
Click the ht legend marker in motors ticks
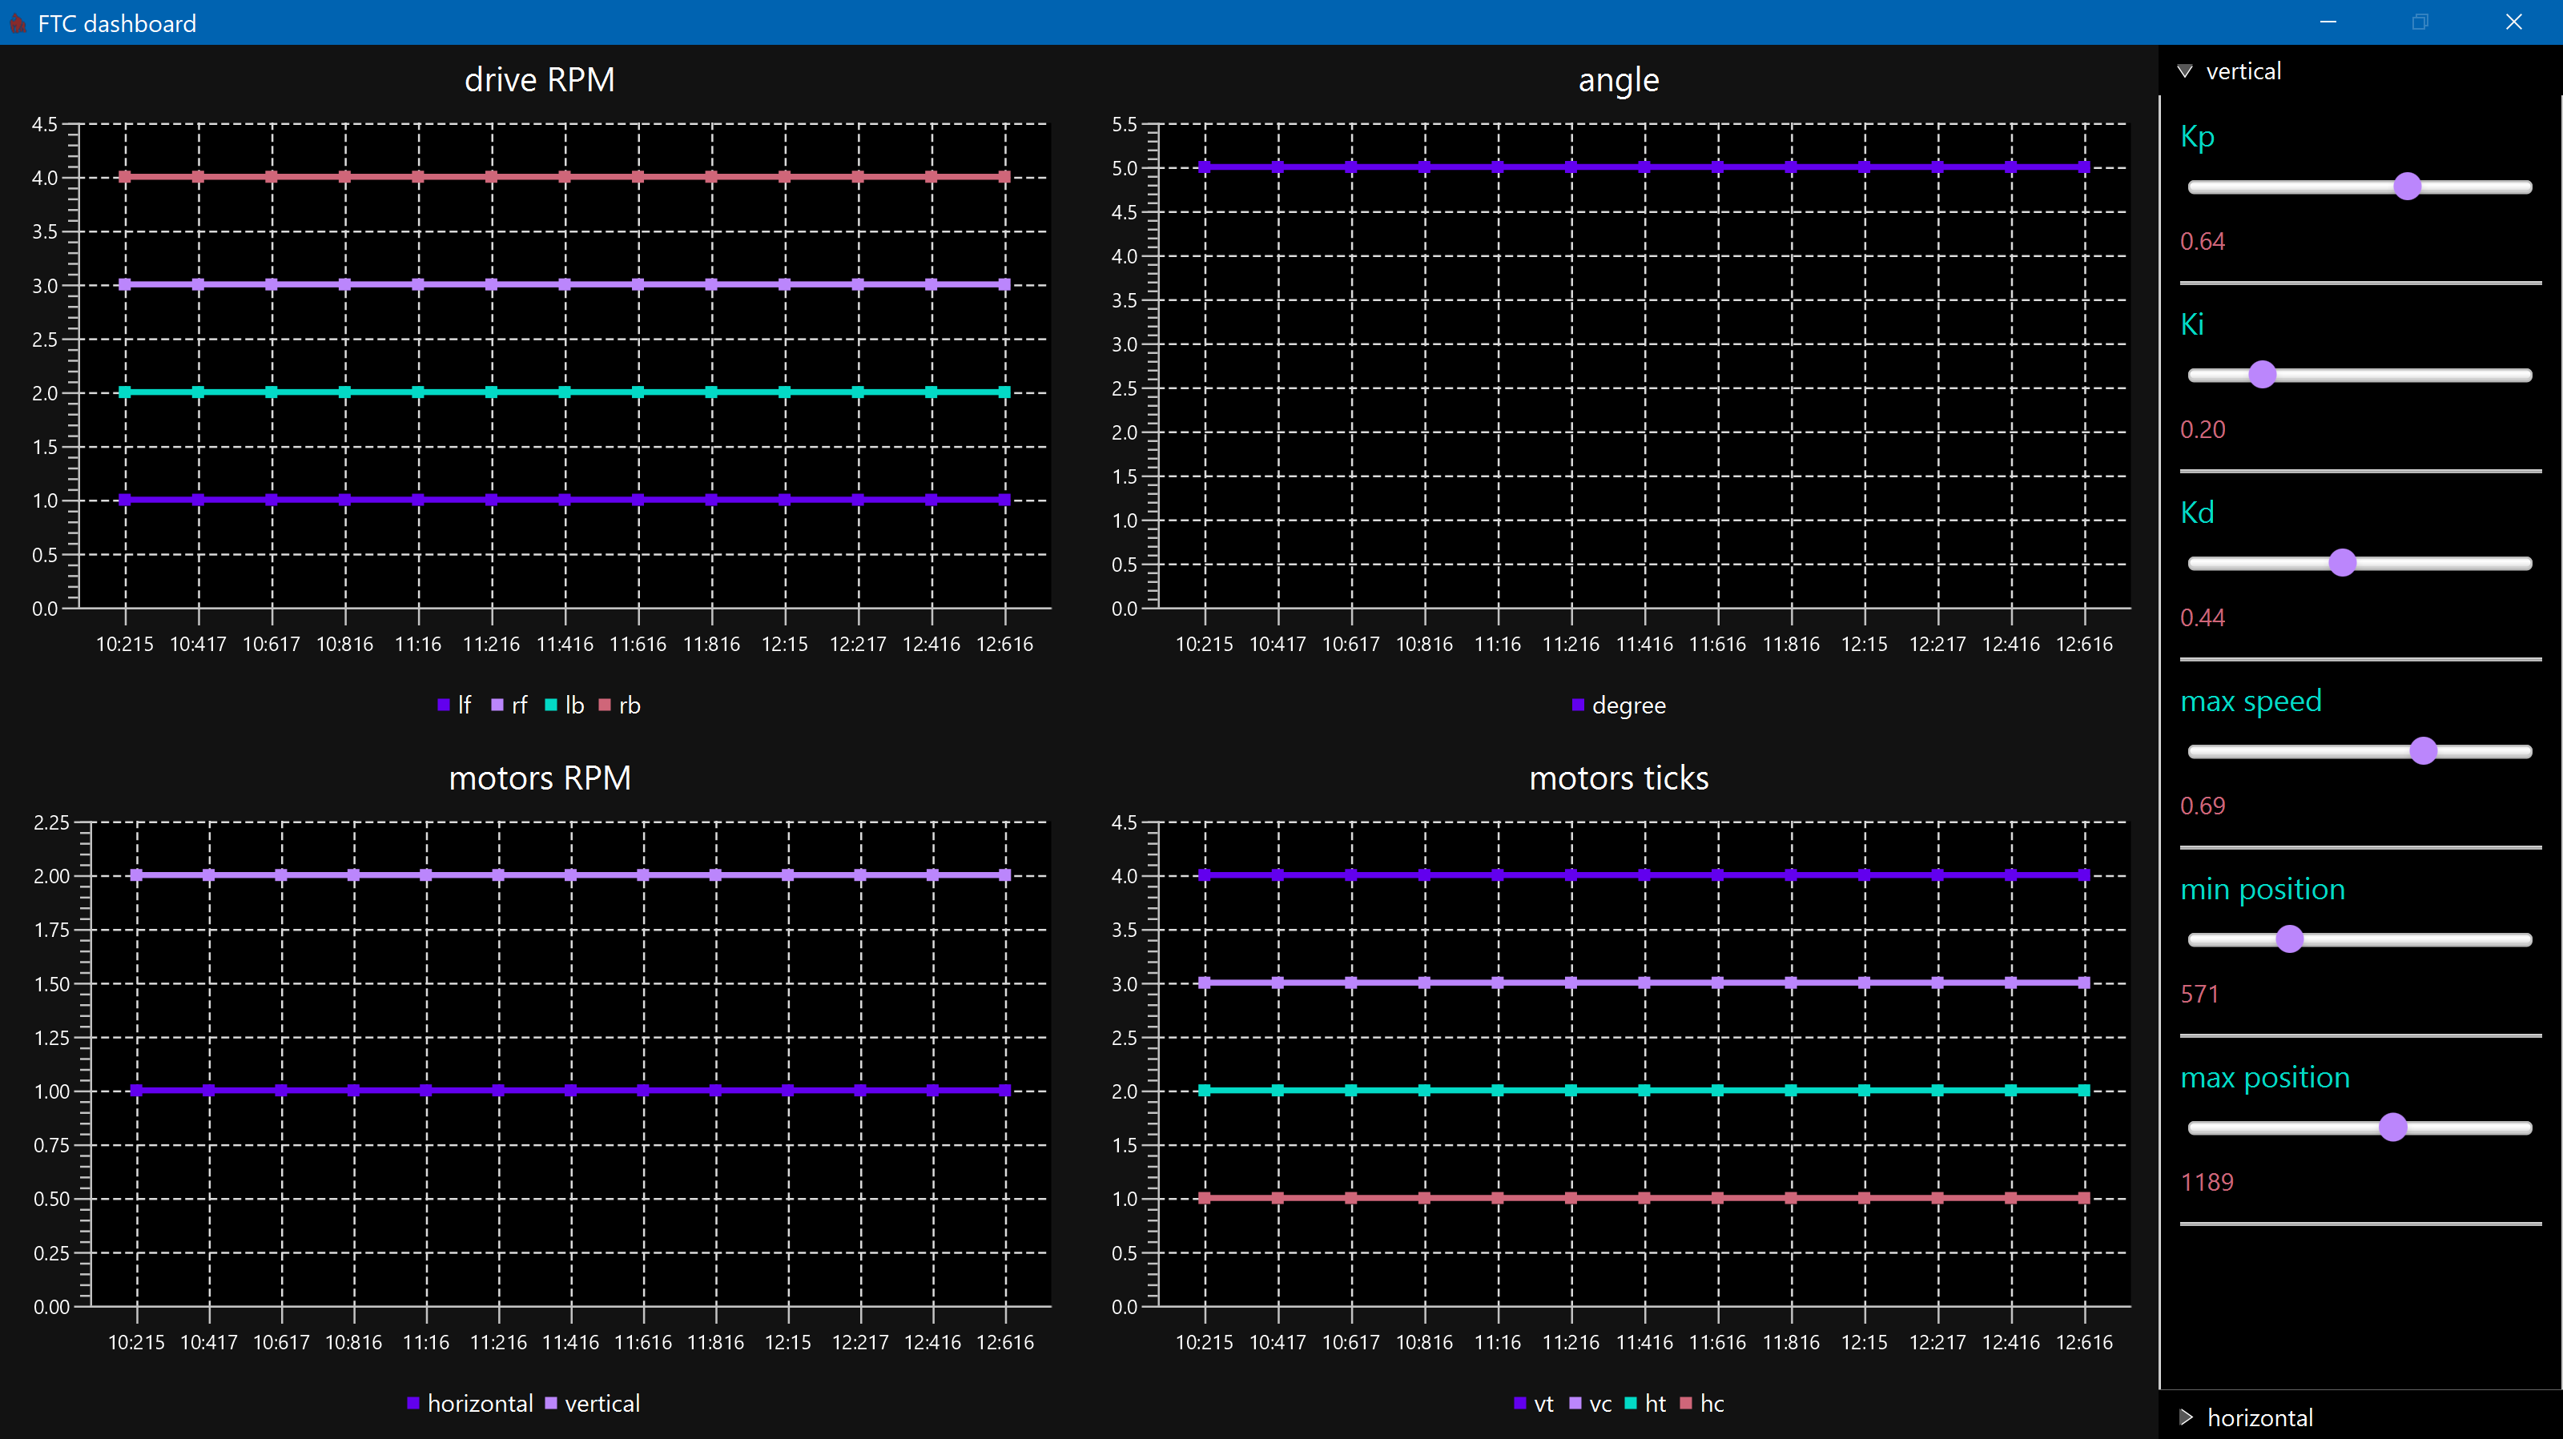click(x=1631, y=1403)
